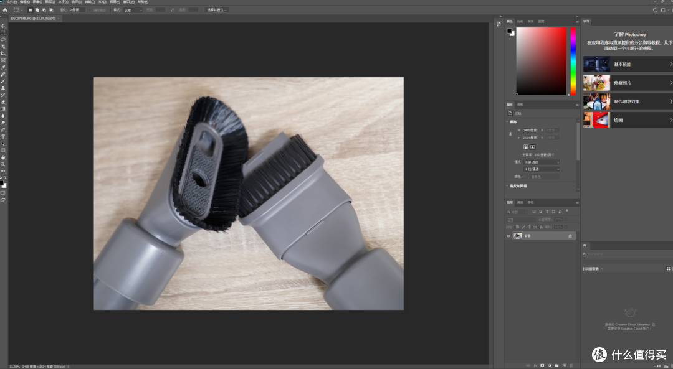
Task: Open the layer kind filter dropdown
Action: 517,212
